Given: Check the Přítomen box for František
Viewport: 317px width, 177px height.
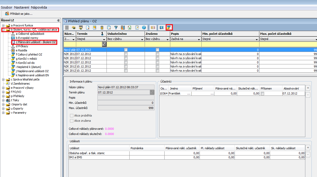Looking at the screenshot, I should point(263,93).
